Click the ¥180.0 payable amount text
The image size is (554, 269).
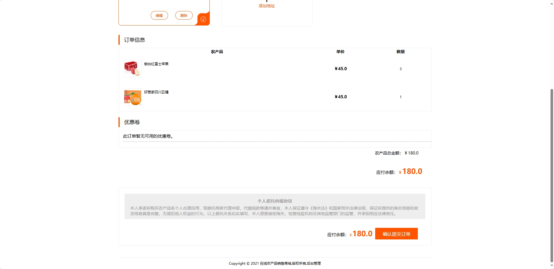(x=410, y=171)
